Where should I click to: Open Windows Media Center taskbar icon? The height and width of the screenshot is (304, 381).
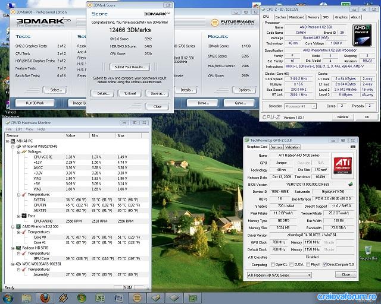(82, 297)
